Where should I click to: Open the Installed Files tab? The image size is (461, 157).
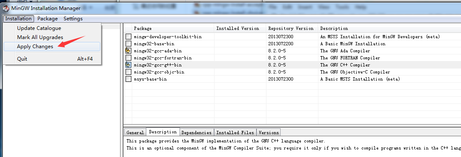coord(235,132)
